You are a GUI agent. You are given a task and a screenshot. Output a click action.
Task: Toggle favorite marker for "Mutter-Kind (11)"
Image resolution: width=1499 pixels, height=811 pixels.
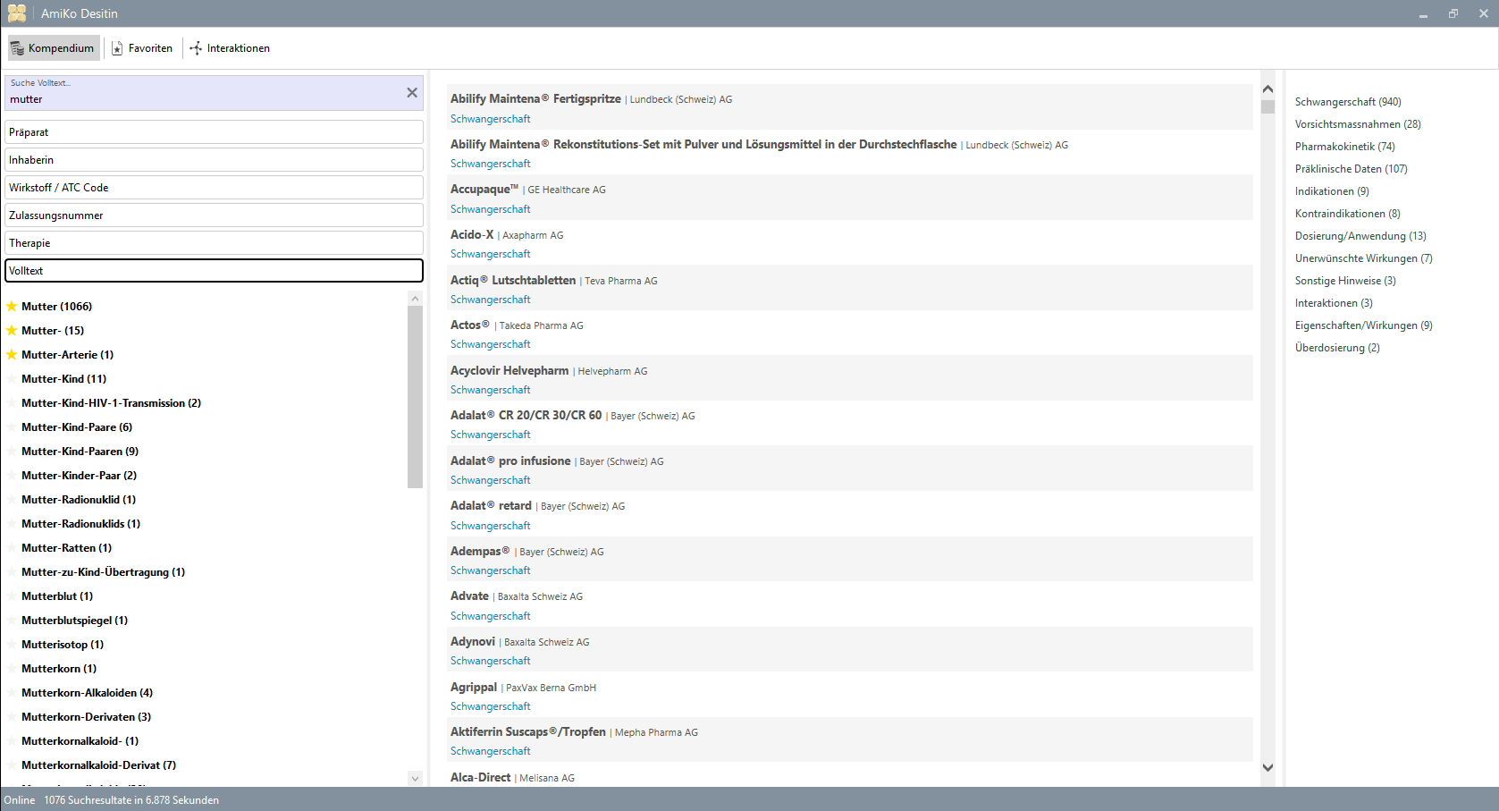[x=12, y=378]
